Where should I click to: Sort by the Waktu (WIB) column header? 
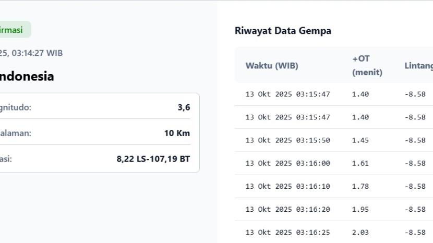[x=272, y=66]
